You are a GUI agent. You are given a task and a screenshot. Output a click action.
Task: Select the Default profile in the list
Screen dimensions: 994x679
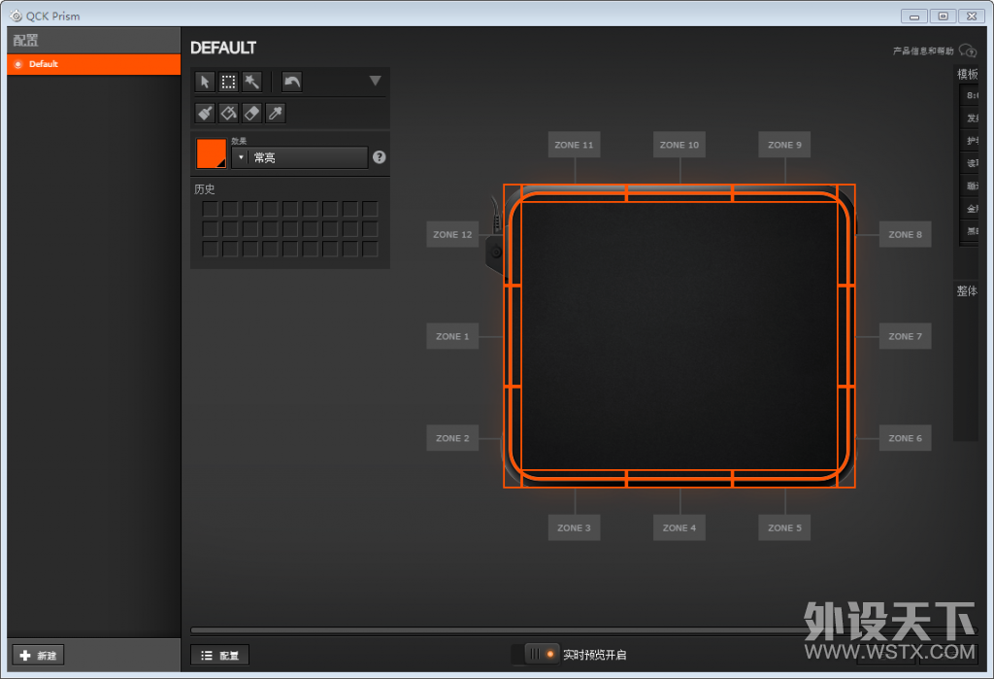coord(94,64)
